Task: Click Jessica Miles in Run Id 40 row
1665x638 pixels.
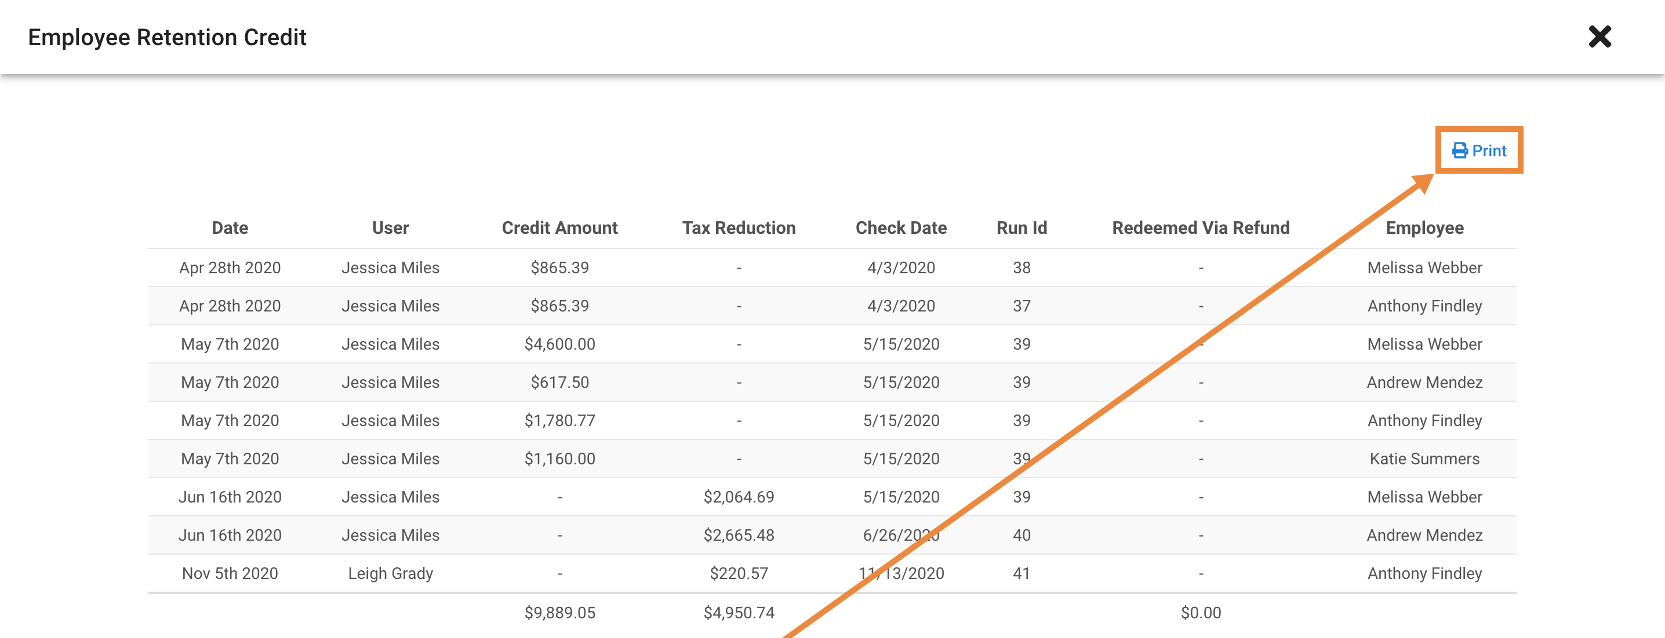Action: click(390, 535)
